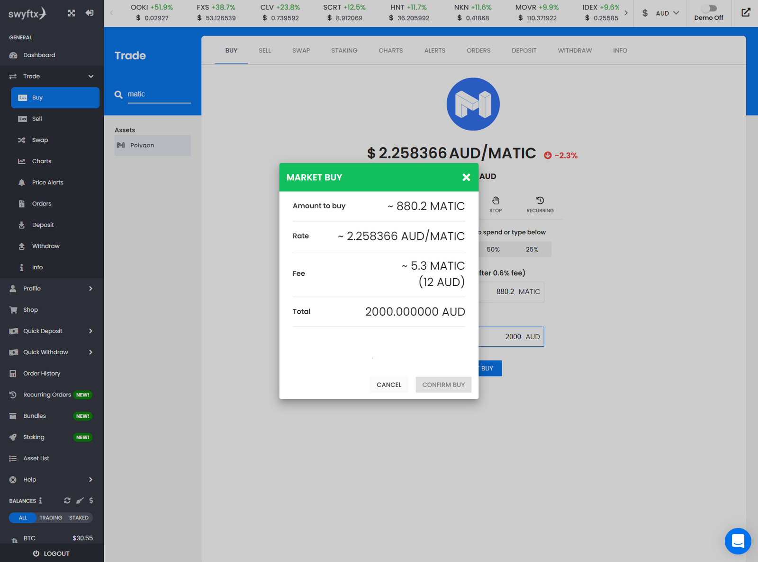Select the Recurring order type icon
Viewport: 758px width, 562px height.
click(x=540, y=204)
